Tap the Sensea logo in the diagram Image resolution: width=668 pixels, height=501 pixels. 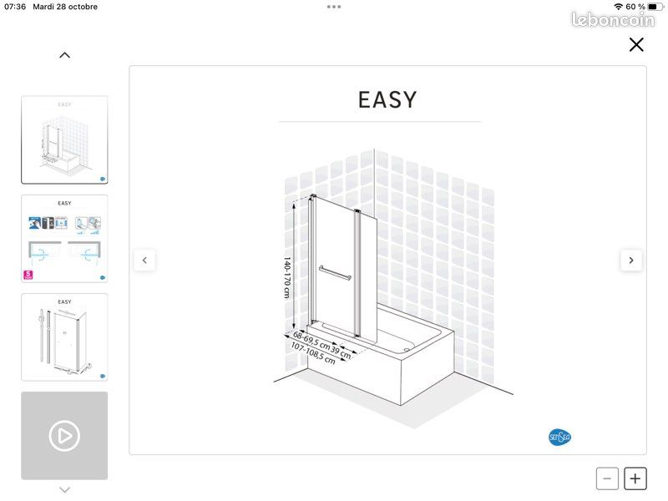(559, 437)
